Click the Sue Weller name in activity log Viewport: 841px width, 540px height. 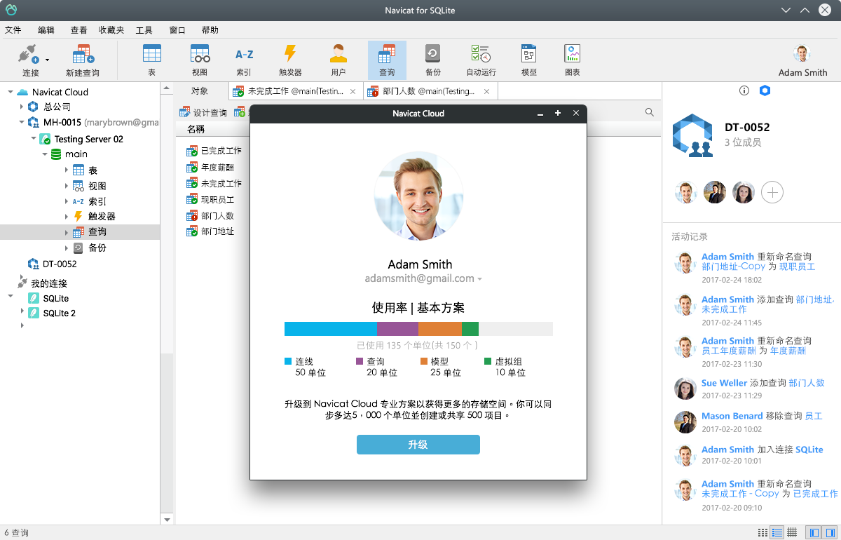pyautogui.click(x=725, y=383)
